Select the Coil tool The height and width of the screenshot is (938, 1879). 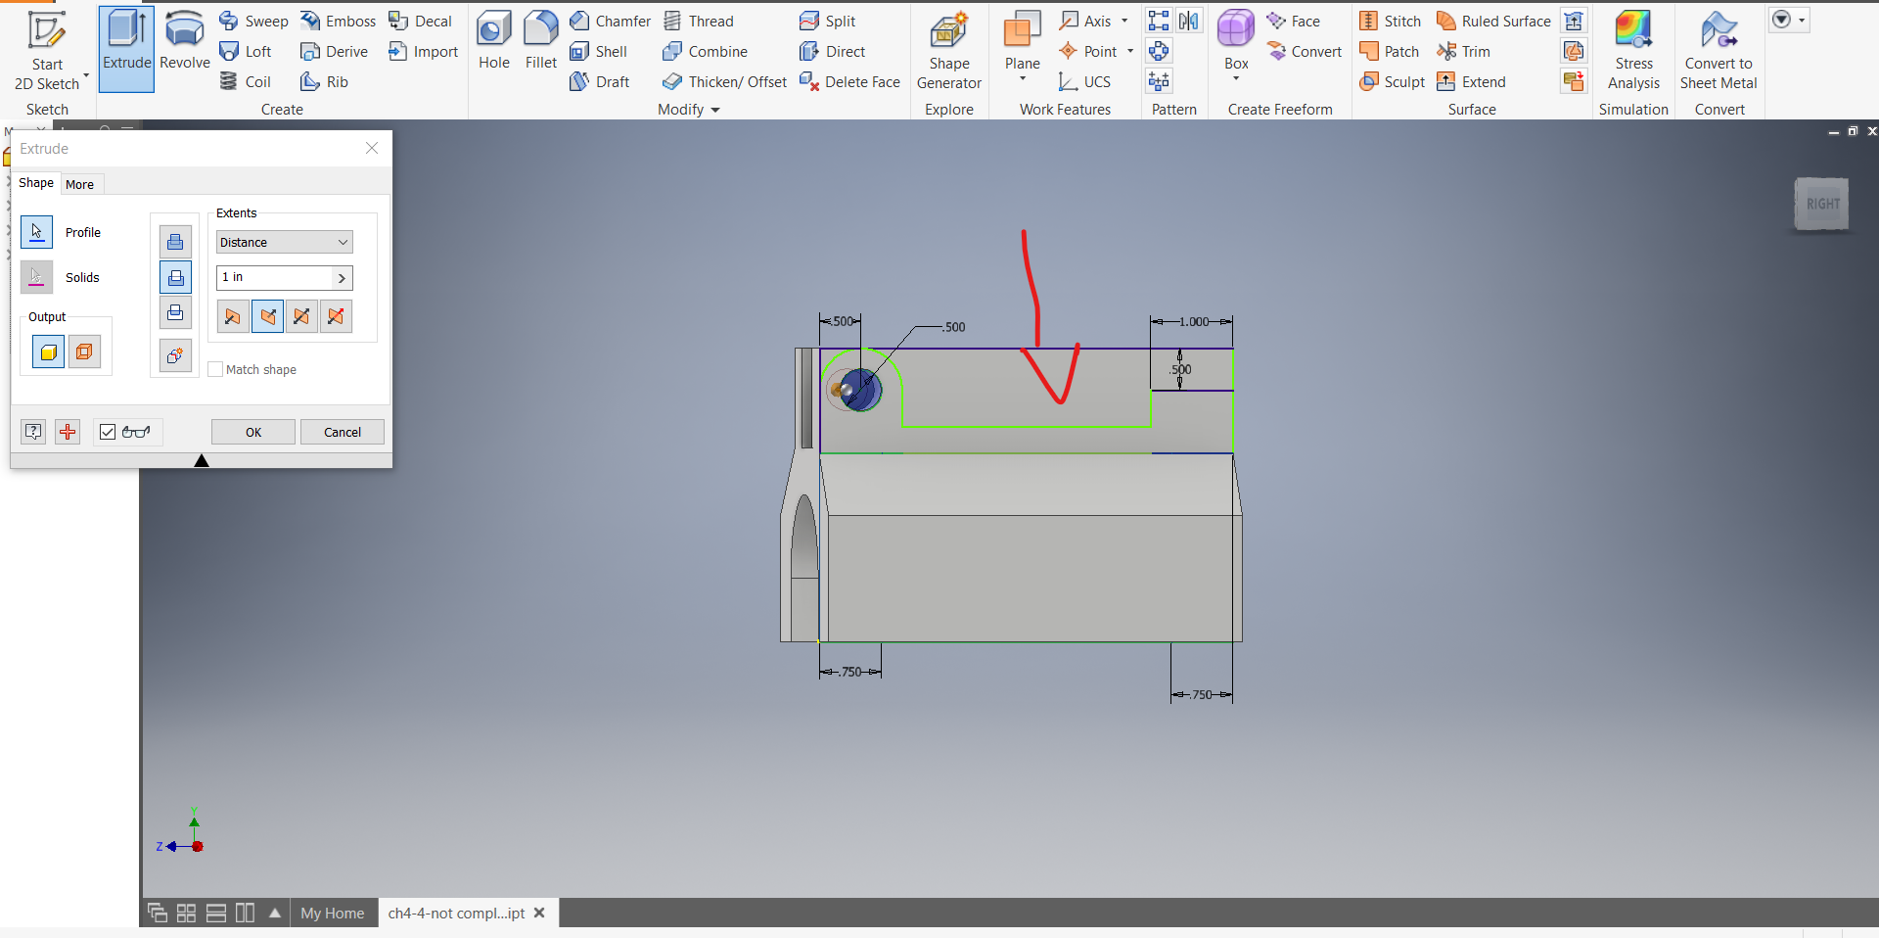(x=245, y=81)
